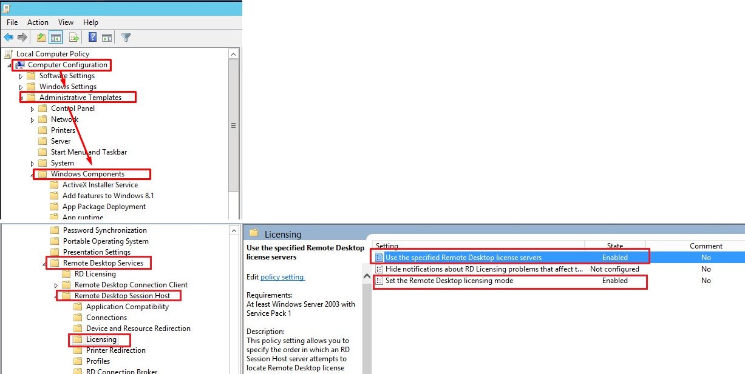
Task: Click the Server folder icon
Action: tap(43, 141)
